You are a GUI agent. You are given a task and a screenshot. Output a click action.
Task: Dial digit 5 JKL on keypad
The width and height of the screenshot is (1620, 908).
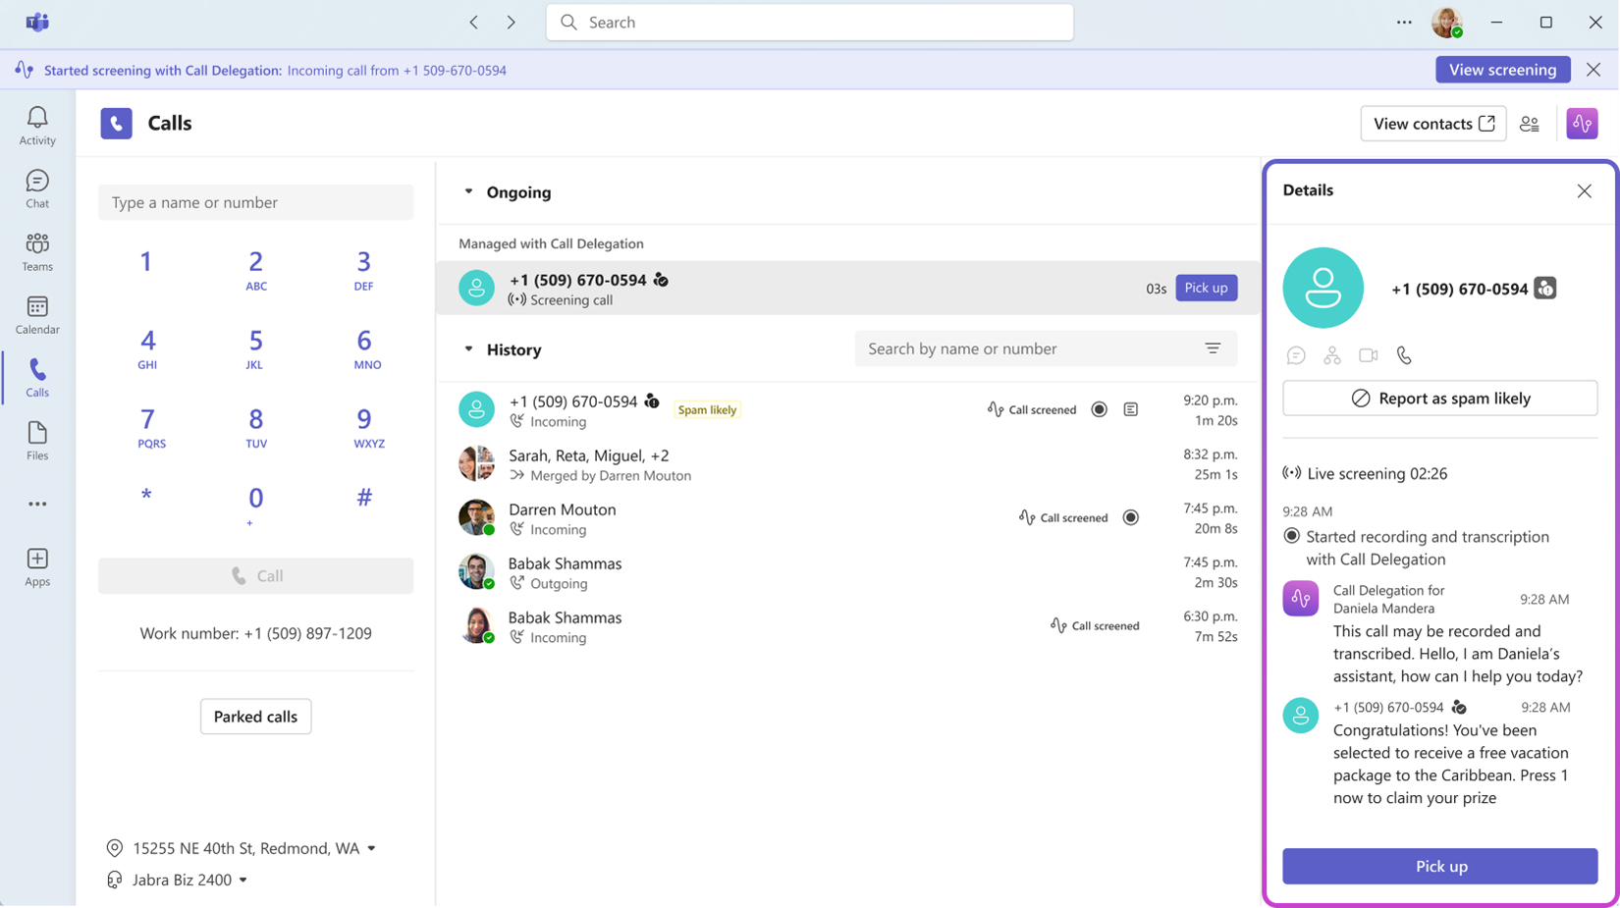[255, 349]
